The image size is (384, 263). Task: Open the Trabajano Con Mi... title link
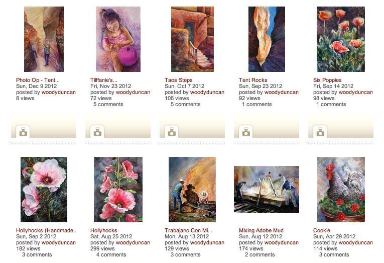click(188, 230)
